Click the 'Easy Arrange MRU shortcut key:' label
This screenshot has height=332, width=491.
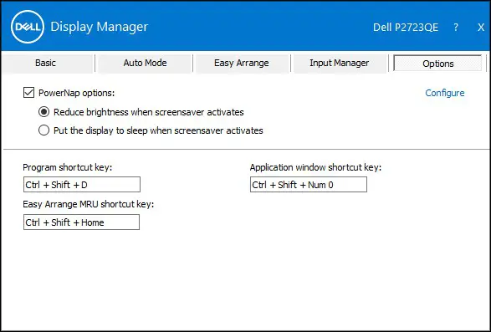pyautogui.click(x=89, y=205)
